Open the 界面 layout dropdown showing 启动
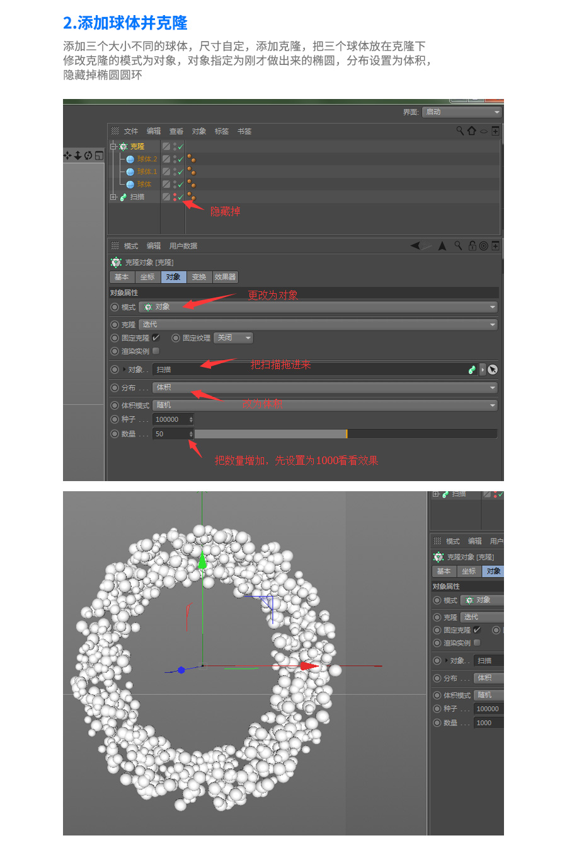This screenshot has height=850, width=567. point(462,112)
